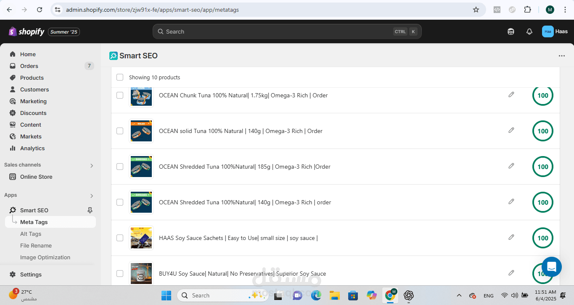Reload the page with the refresh icon
574x305 pixels.
(x=40, y=10)
